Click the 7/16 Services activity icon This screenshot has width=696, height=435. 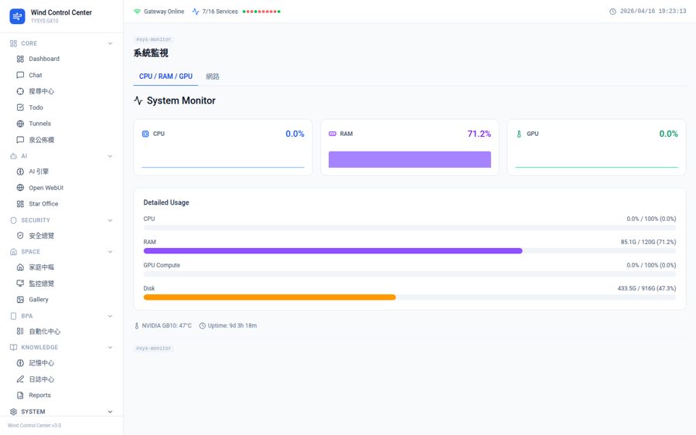click(x=196, y=12)
